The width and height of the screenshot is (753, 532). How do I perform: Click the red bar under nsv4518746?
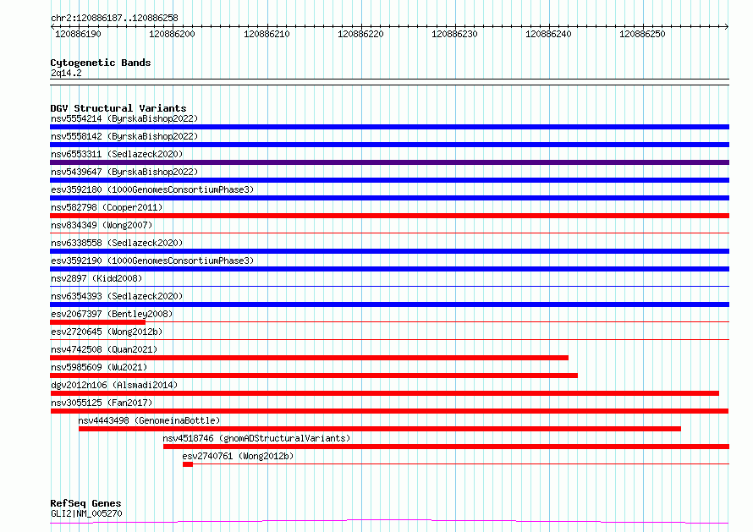click(x=446, y=447)
